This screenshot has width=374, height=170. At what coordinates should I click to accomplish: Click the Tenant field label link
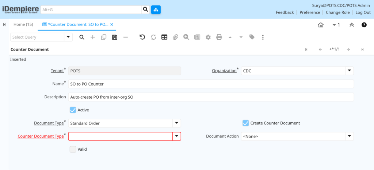57,71
